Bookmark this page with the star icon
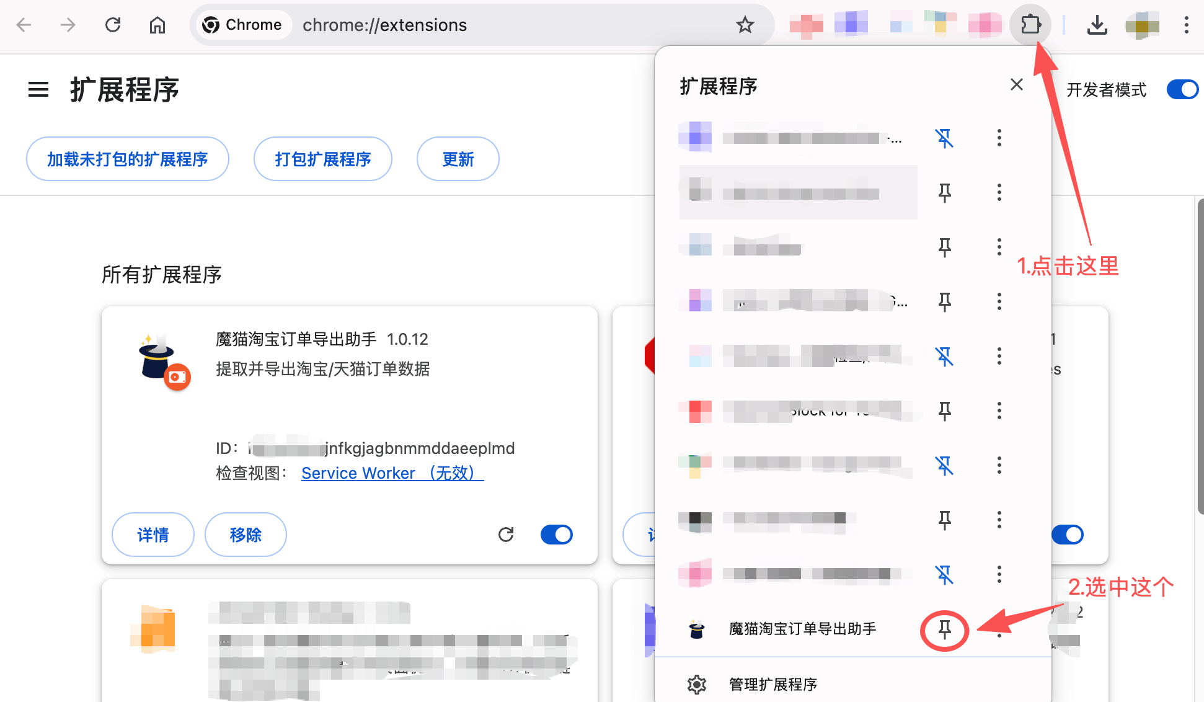Viewport: 1204px width, 702px height. click(x=745, y=25)
